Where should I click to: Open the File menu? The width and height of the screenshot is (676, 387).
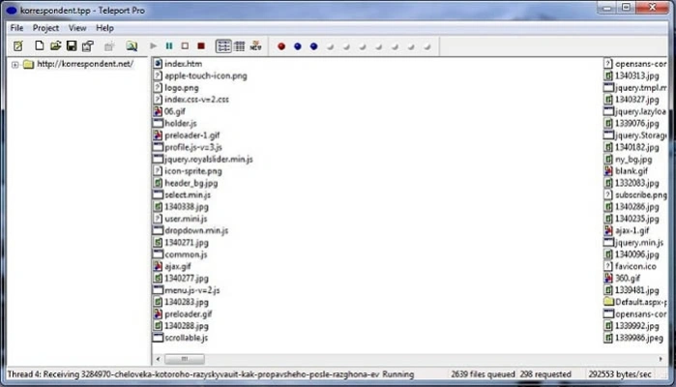[x=16, y=28]
